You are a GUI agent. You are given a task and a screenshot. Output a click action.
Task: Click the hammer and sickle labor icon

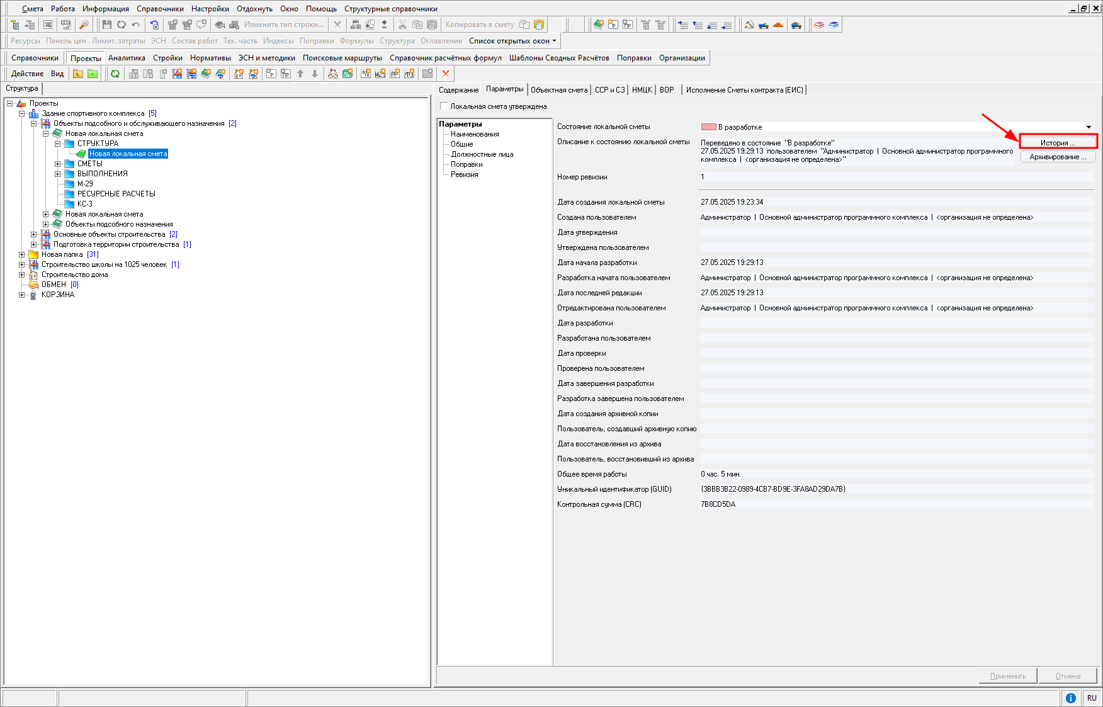(x=749, y=25)
